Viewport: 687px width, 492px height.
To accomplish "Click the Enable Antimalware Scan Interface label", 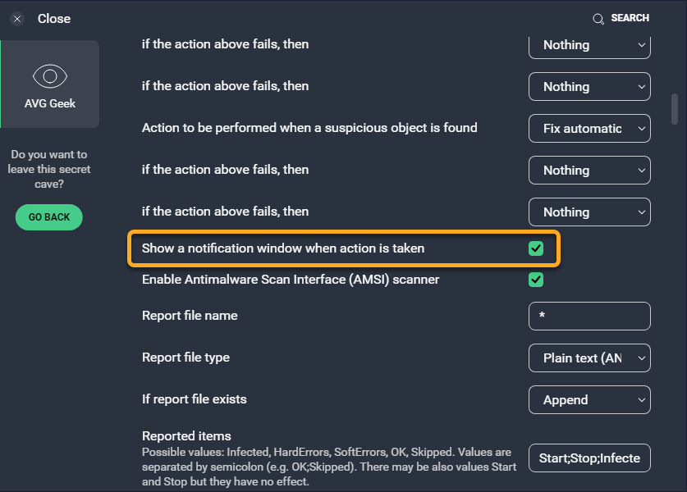I will 291,280.
